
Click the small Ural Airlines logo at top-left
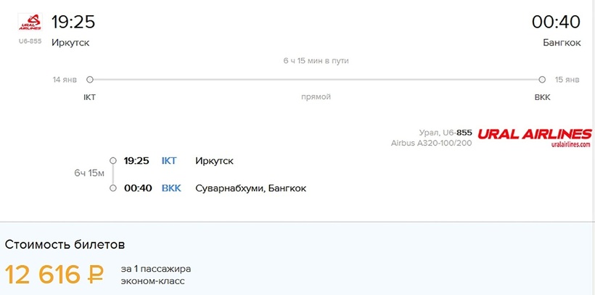[x=30, y=22]
